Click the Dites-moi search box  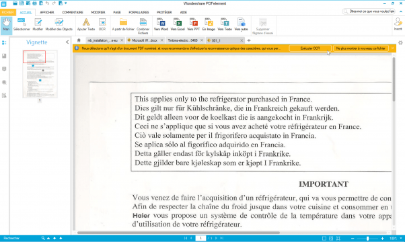point(369,11)
